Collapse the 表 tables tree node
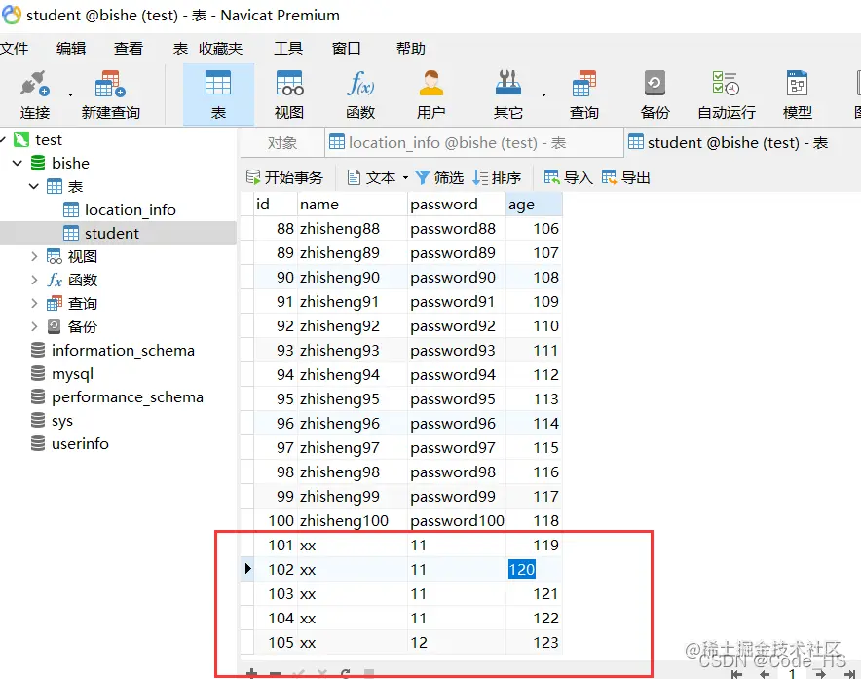The image size is (861, 679). pyautogui.click(x=34, y=186)
